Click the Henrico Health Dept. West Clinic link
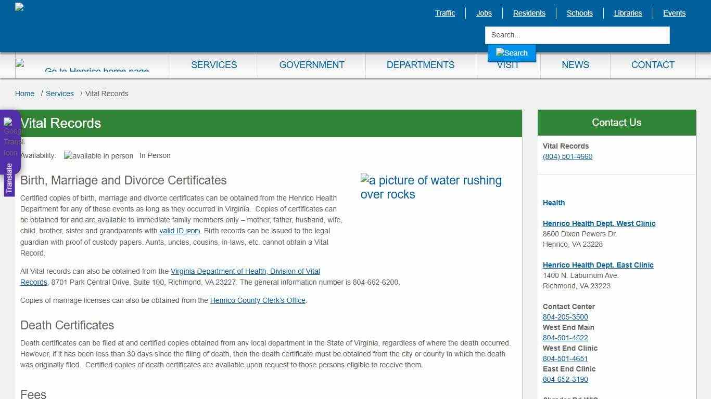This screenshot has height=399, width=711. pyautogui.click(x=599, y=223)
